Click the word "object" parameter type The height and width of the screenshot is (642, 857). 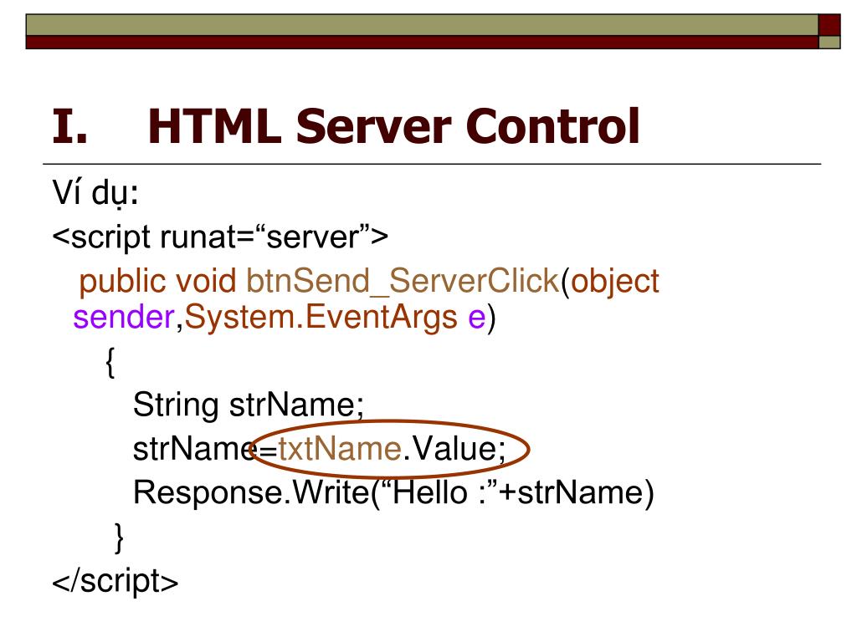(615, 283)
